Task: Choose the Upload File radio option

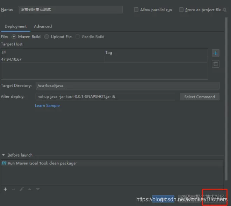Action: (x=46, y=37)
